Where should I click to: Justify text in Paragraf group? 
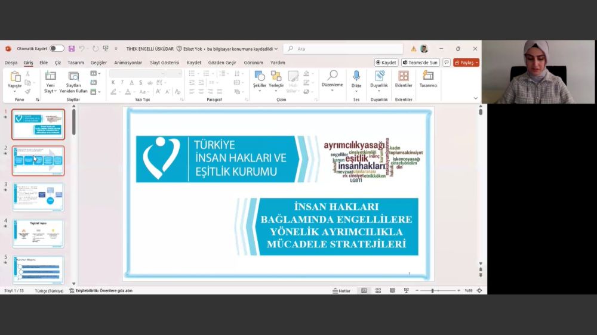[x=220, y=92]
